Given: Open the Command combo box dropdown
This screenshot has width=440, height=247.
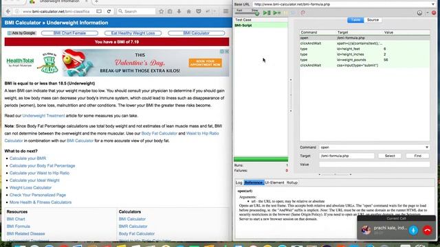Looking at the screenshot, I should (426, 148).
